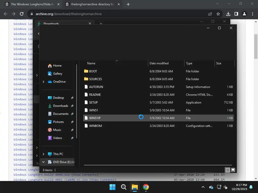
Task: Select the WIN51 file
Action: tap(158, 110)
